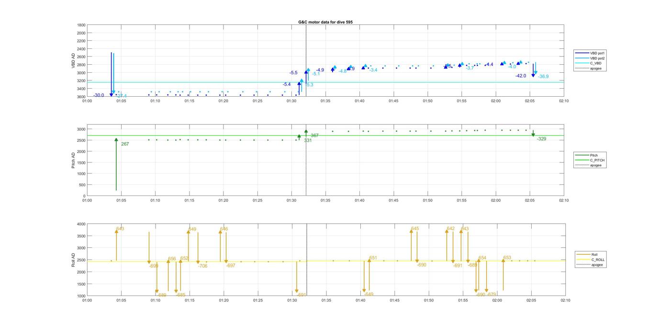Click the "645" roll data label
The image size is (670, 332).
[415, 229]
